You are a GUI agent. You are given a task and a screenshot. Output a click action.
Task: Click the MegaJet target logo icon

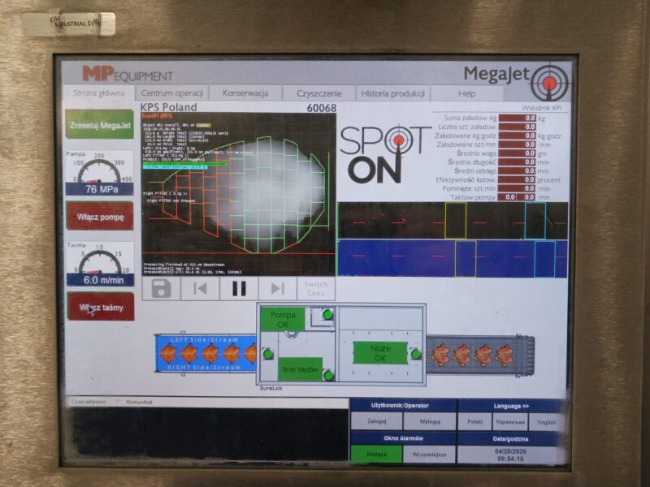550,83
